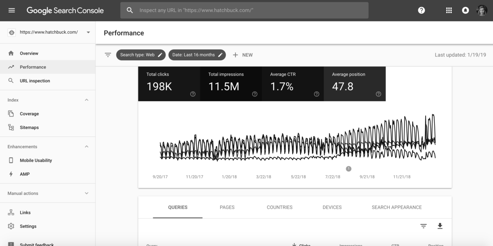Expand the Manual actions section

click(x=87, y=193)
